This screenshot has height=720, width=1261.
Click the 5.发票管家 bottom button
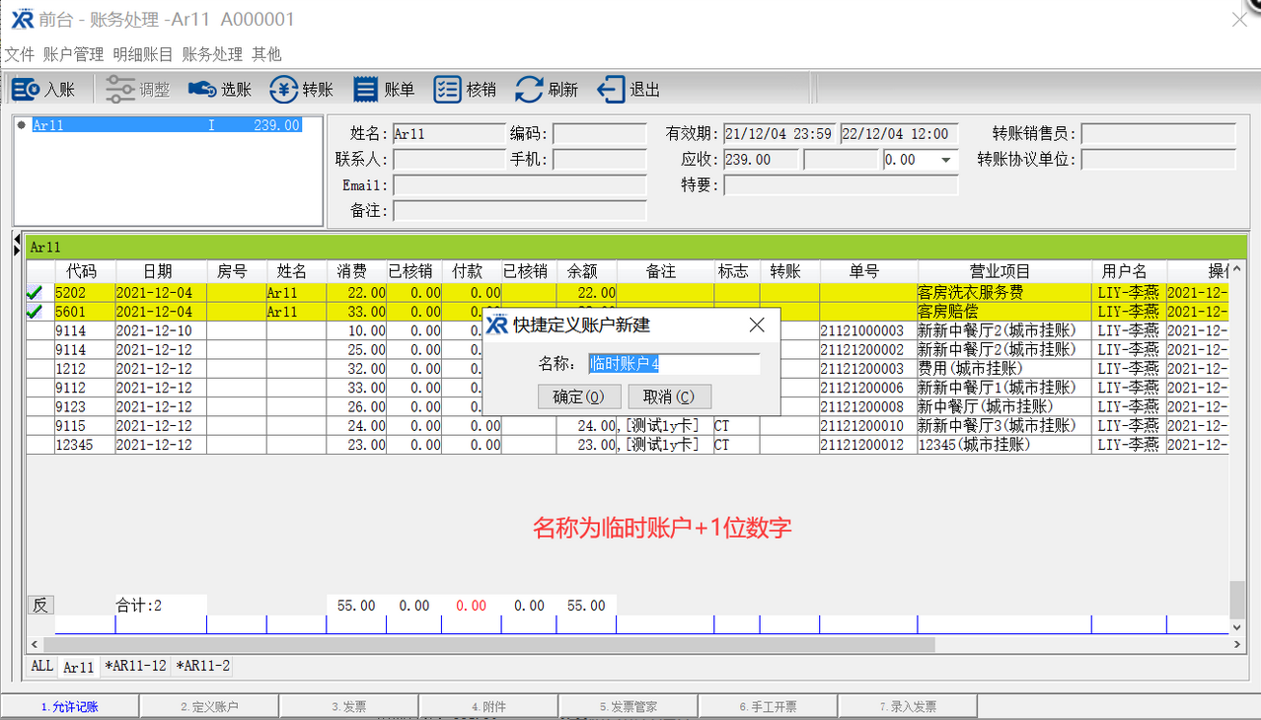click(629, 707)
